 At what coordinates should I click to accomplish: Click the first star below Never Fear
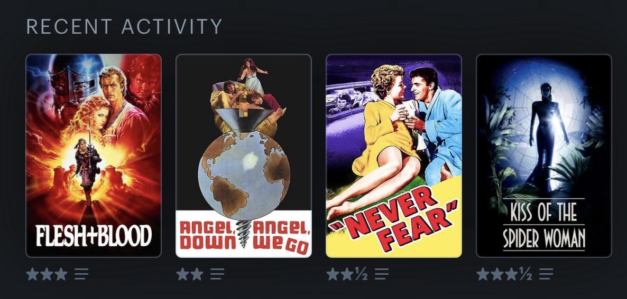[x=333, y=274]
